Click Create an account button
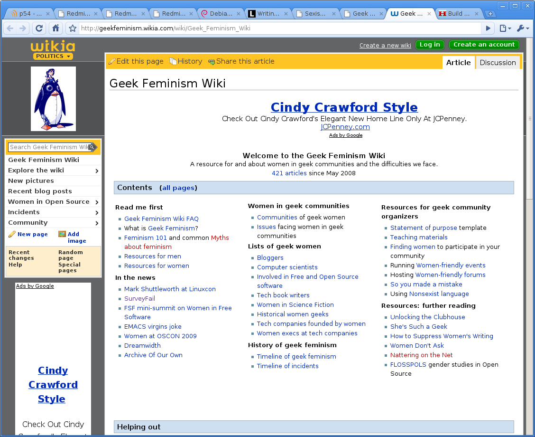The image size is (535, 437). tap(484, 45)
